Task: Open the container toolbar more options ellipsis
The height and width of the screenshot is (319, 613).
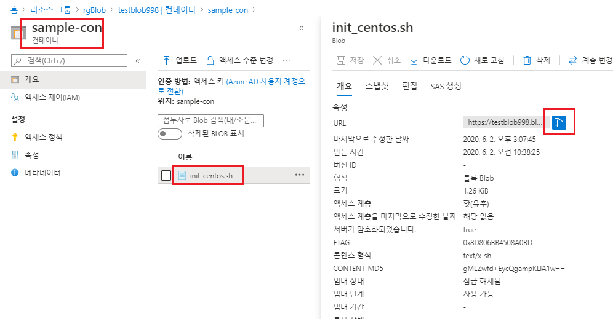Action: (287, 60)
